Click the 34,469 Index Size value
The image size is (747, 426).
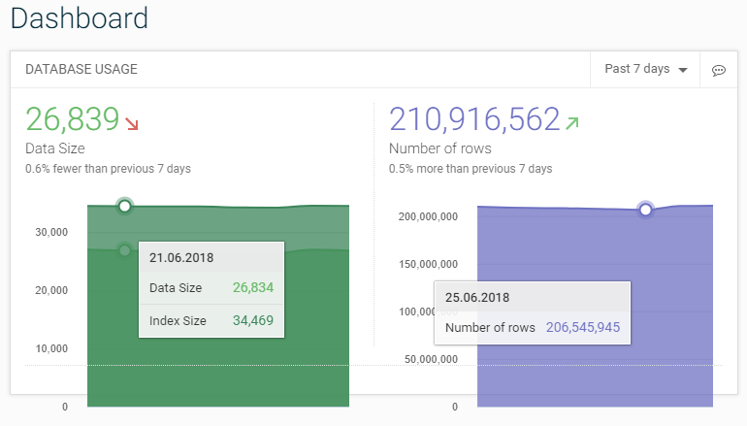coord(253,320)
